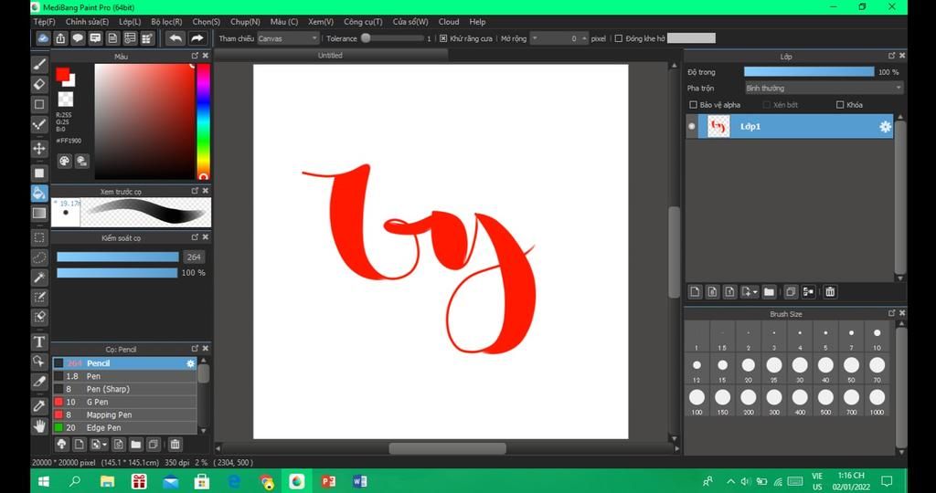Show hidden system tray icons arrow
The image size is (936, 493).
[x=730, y=481]
